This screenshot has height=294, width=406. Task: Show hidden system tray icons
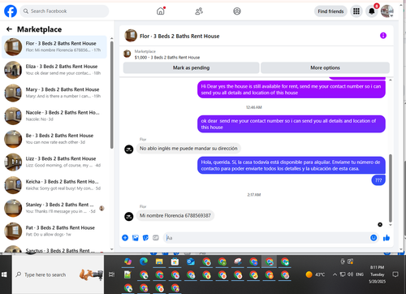[x=335, y=275]
